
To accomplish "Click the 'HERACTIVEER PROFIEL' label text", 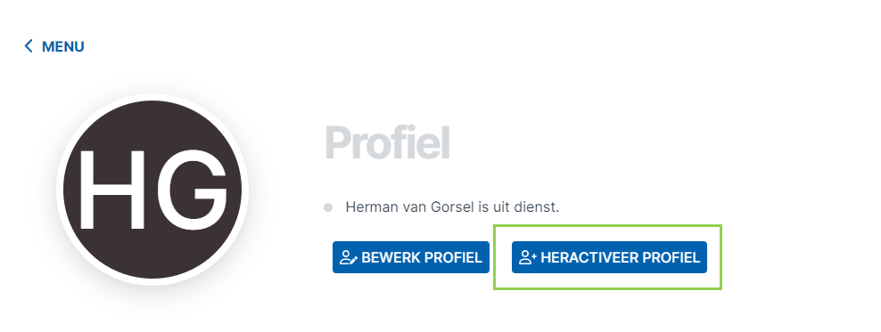I will 621,257.
